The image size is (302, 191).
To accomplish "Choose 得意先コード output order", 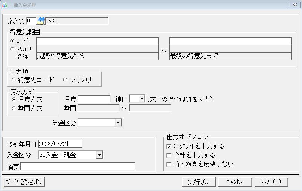I will (x=15, y=80).
